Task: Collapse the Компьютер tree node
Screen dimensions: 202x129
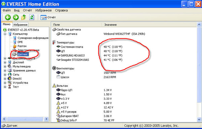Action: (x=5, y=34)
